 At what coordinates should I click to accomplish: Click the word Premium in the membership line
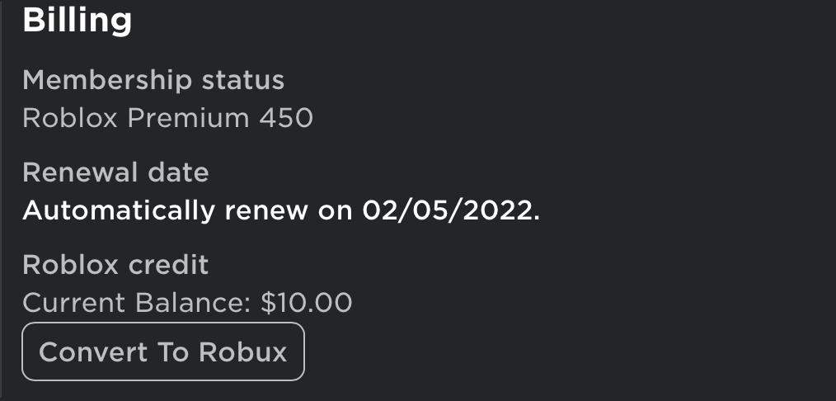coord(188,120)
